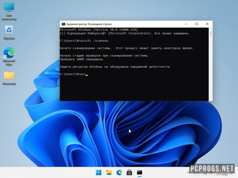Open the Windows Start menu
The height and width of the screenshot is (178, 238).
tap(99, 172)
